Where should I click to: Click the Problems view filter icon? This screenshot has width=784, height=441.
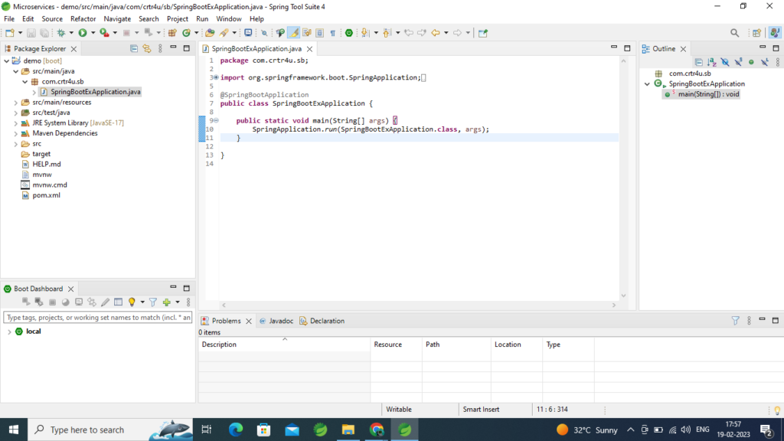(x=736, y=321)
